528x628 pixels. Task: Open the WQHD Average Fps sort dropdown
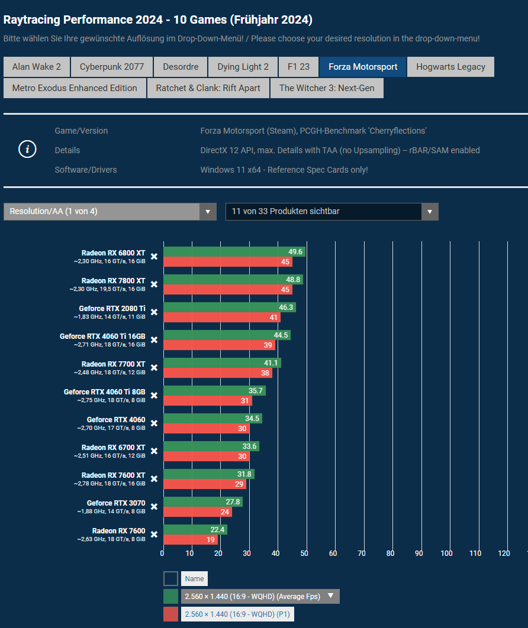[x=260, y=596]
